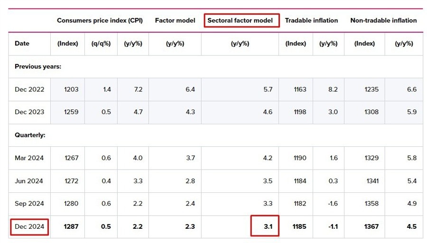Image resolution: width=427 pixels, height=243 pixels.
Task: Click the Dec 2024 row label
Action: coord(29,226)
